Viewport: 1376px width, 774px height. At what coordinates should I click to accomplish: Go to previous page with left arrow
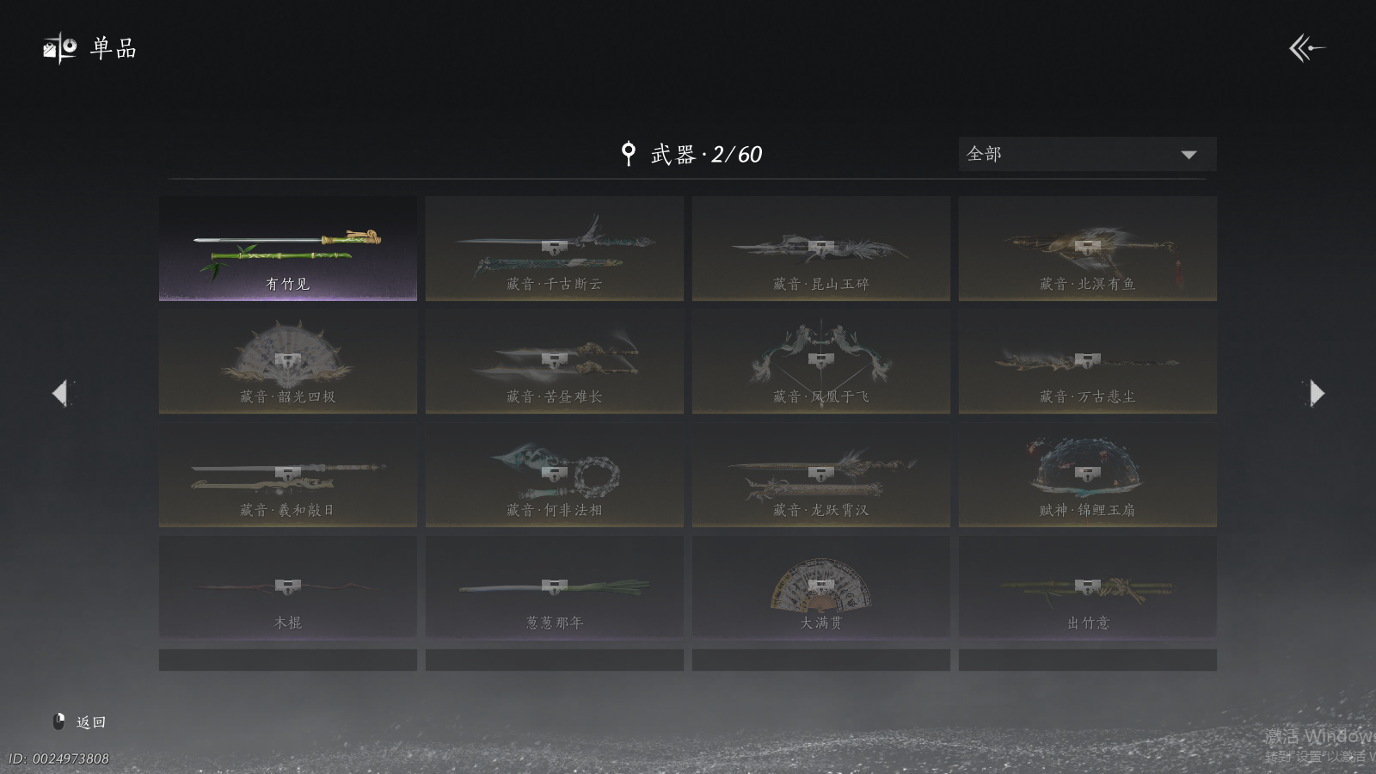point(60,393)
